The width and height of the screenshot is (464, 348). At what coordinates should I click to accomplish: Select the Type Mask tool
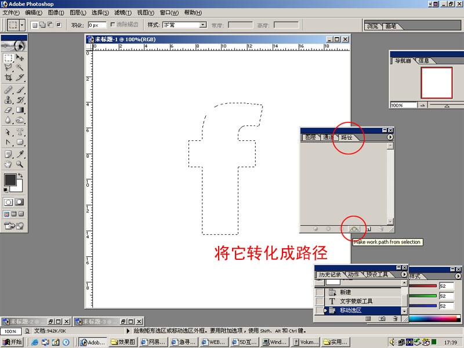[20, 132]
